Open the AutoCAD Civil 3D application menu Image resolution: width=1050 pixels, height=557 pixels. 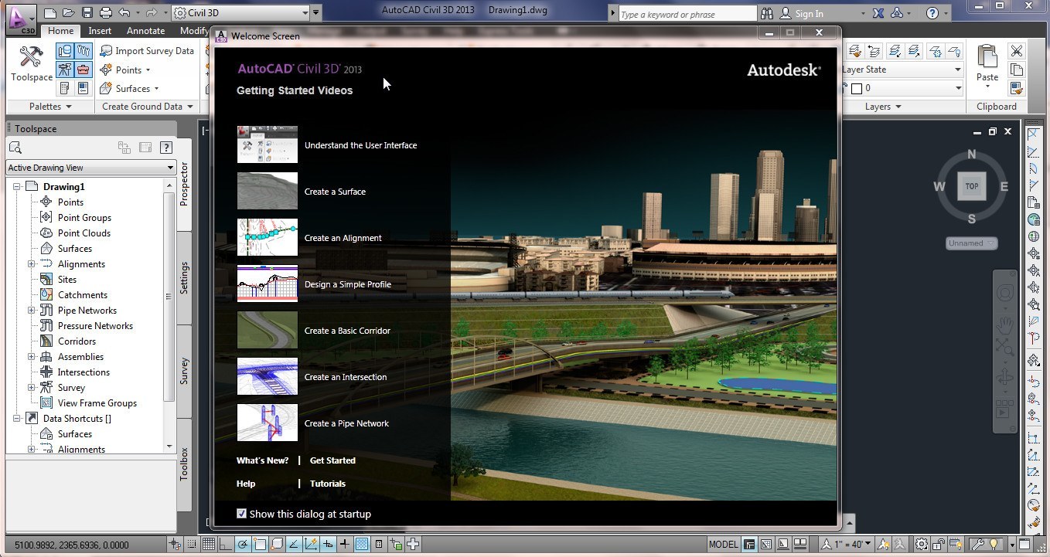21,17
